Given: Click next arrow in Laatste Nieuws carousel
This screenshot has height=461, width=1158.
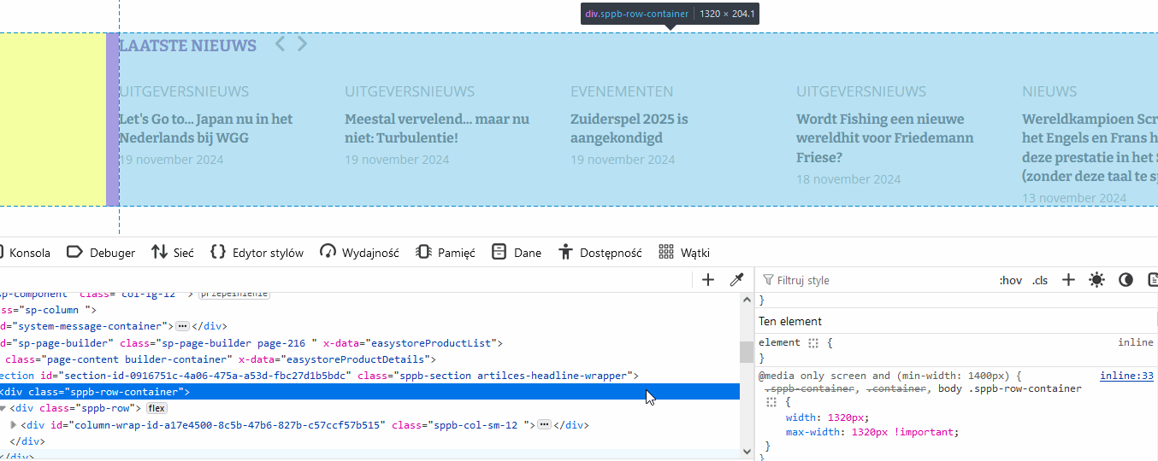Looking at the screenshot, I should pyautogui.click(x=302, y=44).
